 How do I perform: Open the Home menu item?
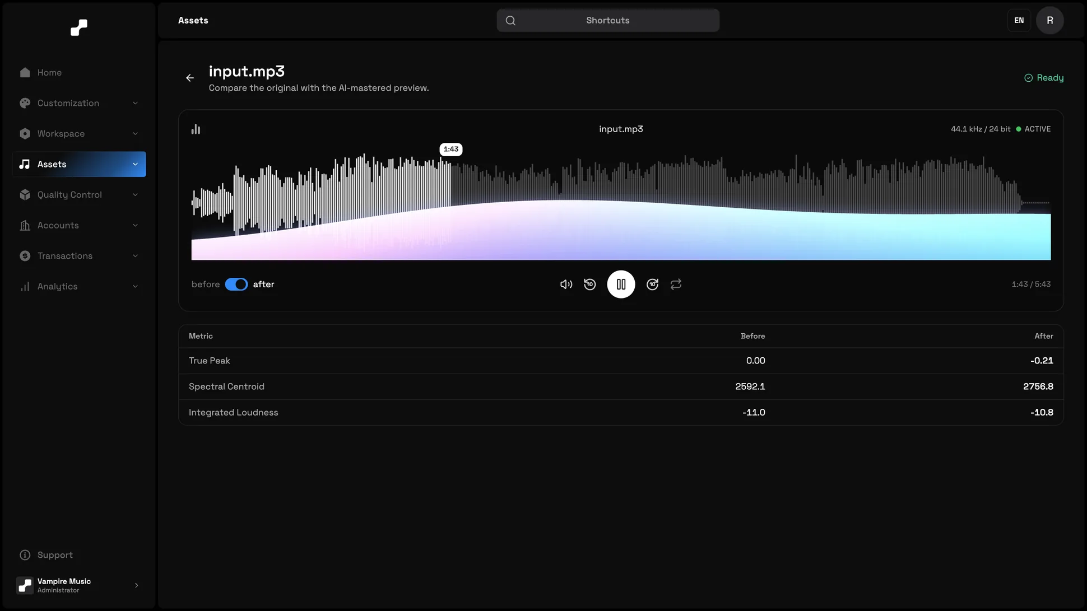(79, 73)
